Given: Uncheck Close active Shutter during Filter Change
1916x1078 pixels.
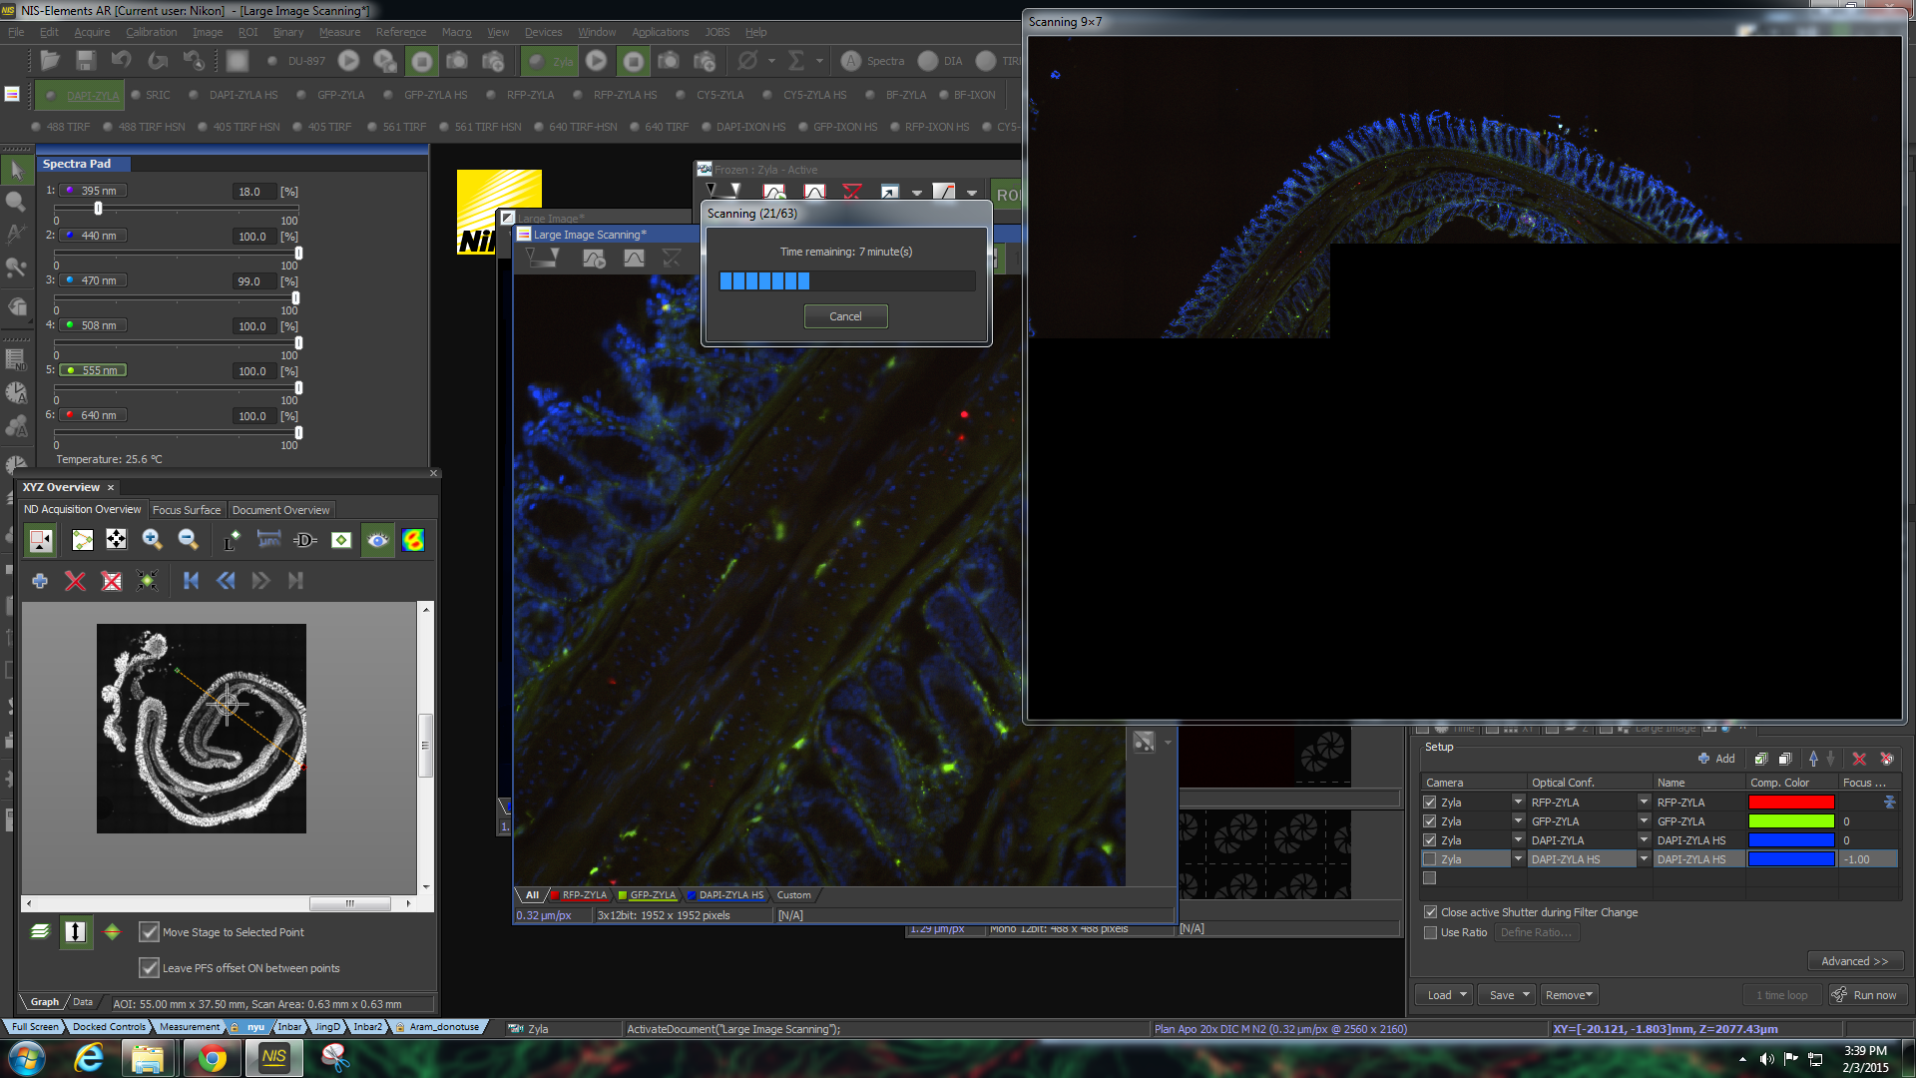Looking at the screenshot, I should [1430, 912].
